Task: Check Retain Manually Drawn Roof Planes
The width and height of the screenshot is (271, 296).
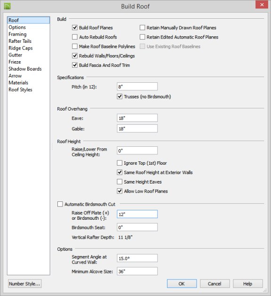Action: [x=142, y=28]
